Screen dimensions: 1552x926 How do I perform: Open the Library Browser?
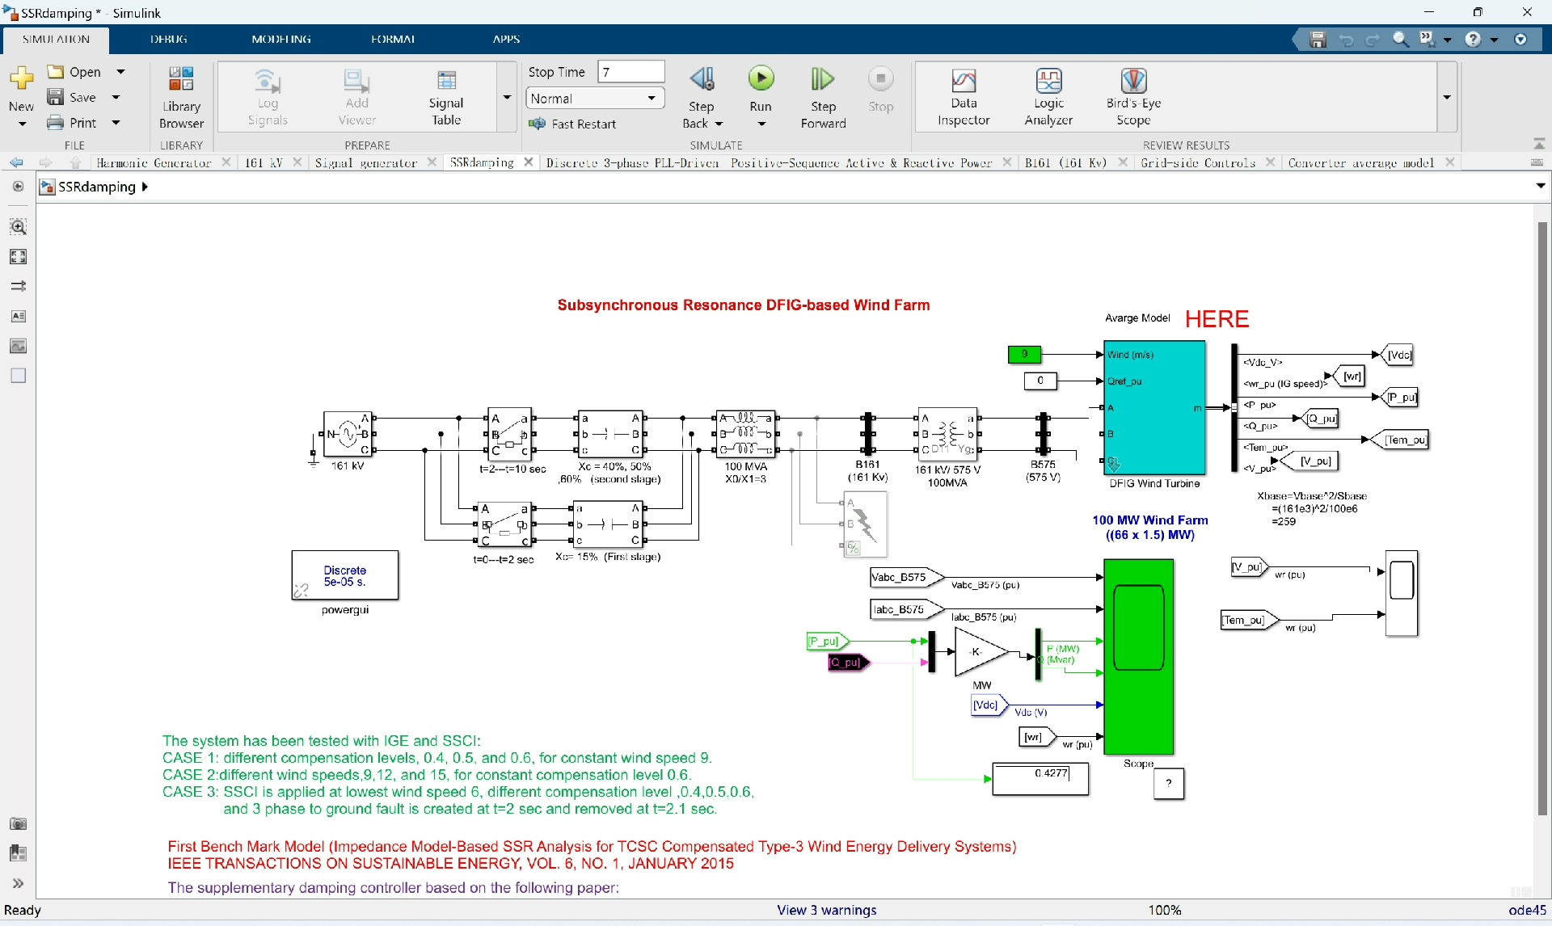pos(181,97)
